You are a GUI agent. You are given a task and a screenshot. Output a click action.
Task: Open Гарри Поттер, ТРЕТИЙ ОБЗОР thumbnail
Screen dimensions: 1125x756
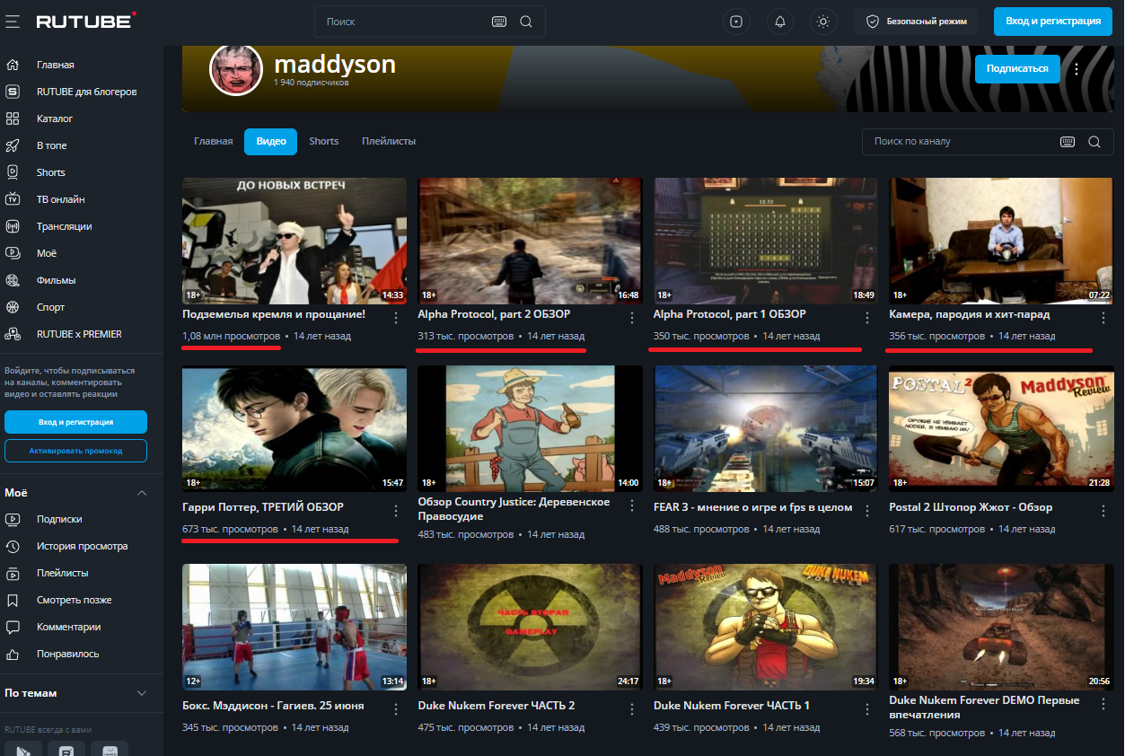click(x=294, y=428)
